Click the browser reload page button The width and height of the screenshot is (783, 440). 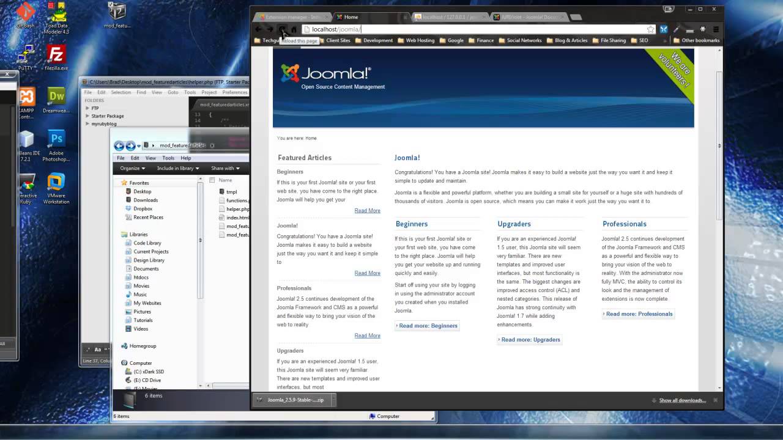click(x=282, y=29)
